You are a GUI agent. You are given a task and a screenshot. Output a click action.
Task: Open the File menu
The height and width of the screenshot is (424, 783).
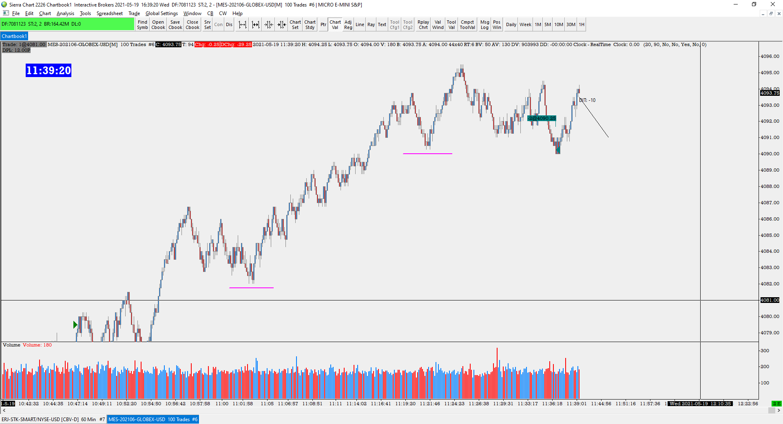pos(16,13)
